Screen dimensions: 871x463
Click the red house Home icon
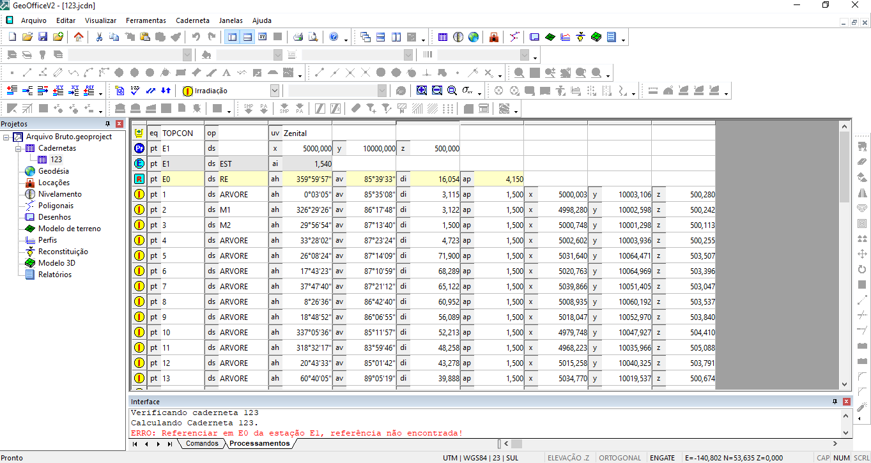pyautogui.click(x=78, y=37)
